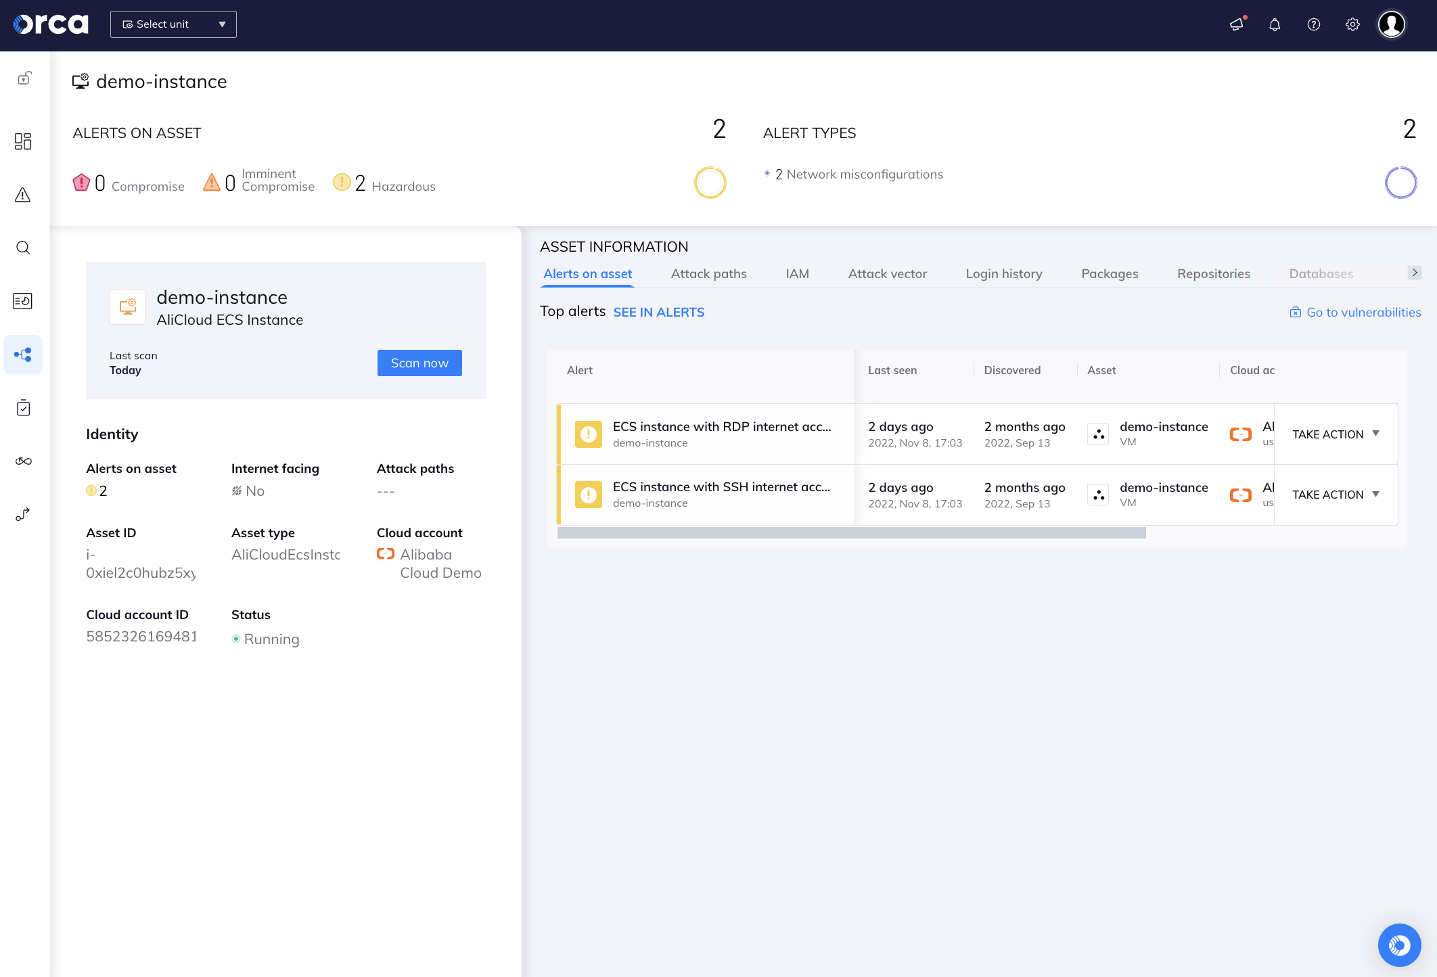
Task: Select the search icon in the sidebar
Action: 23,248
